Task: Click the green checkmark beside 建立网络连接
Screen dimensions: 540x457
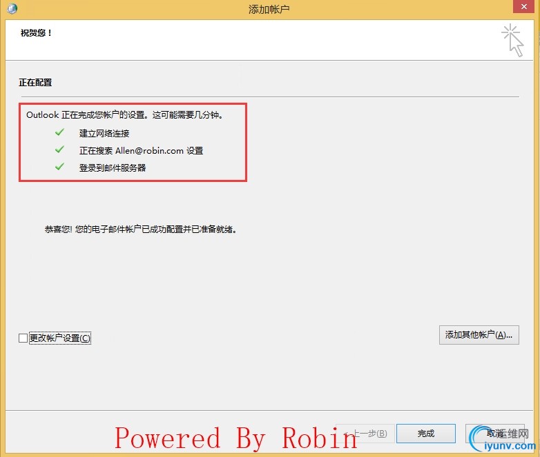Action: 59,132
